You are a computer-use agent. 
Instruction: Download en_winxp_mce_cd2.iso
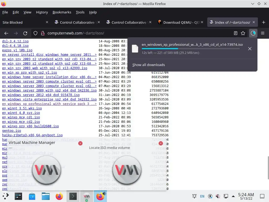pos(21,122)
